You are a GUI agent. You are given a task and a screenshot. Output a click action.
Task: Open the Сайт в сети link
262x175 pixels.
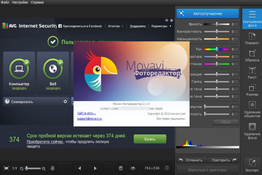click(x=86, y=113)
